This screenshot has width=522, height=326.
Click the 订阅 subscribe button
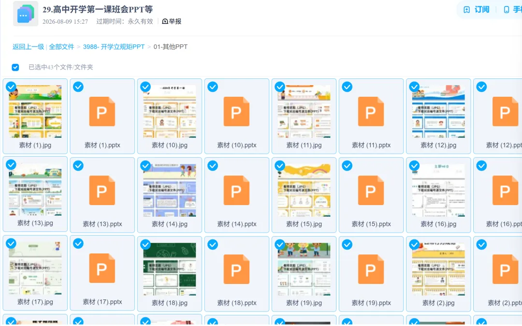(477, 10)
